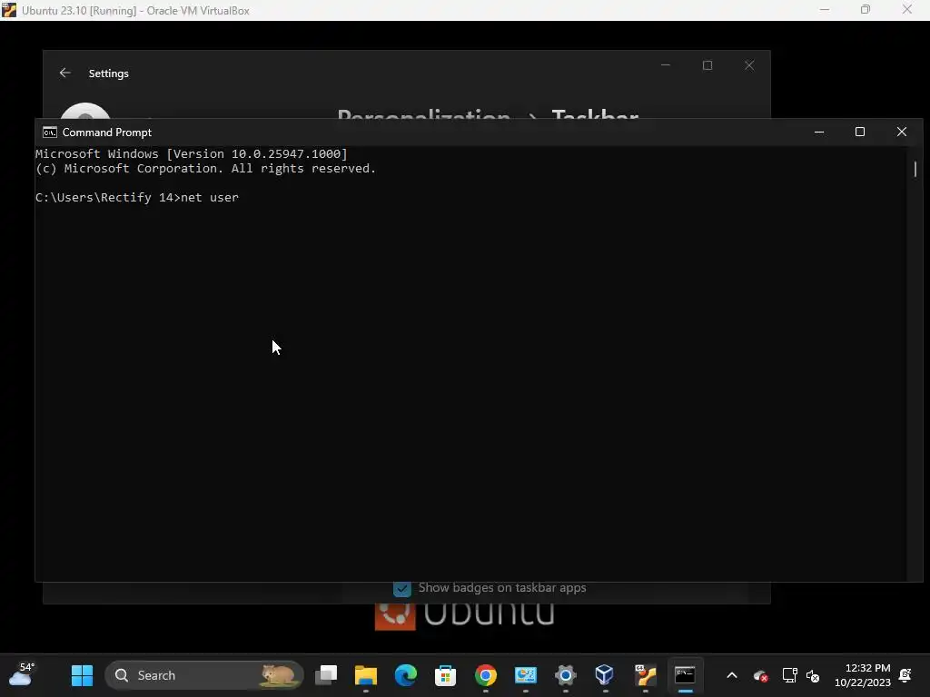Maximize the Settings window
Image resolution: width=930 pixels, height=697 pixels.
click(707, 65)
